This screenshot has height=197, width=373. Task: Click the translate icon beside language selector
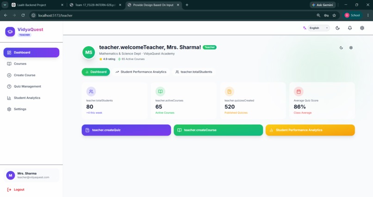305,28
